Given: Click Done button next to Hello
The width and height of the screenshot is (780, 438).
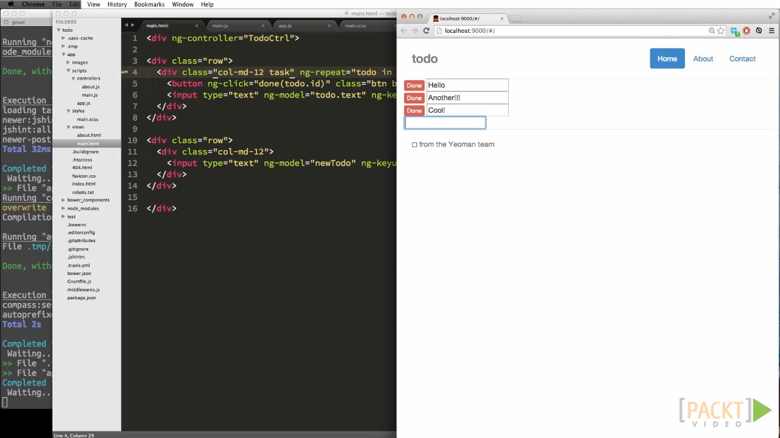Looking at the screenshot, I should click(414, 86).
